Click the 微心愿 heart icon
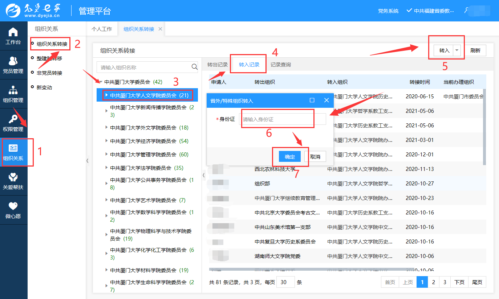 (13, 206)
